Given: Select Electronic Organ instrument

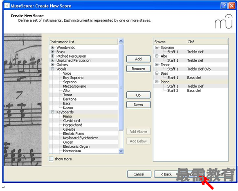Looking at the screenshot, I should pyautogui.click(x=76, y=147).
